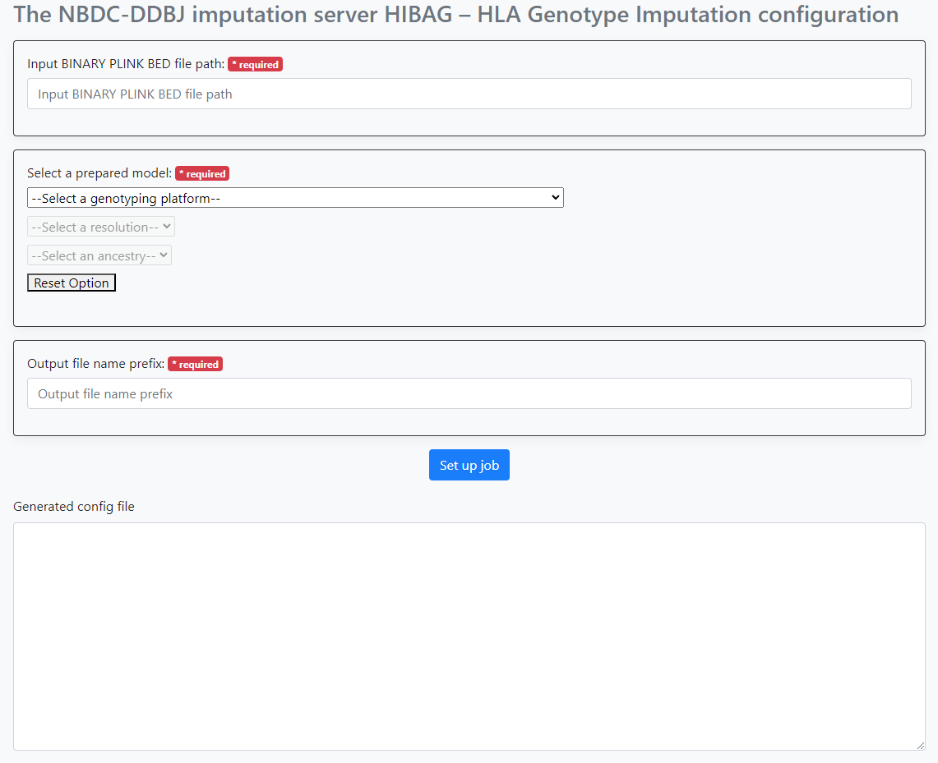
Task: Grab the textarea resize handle corner
Action: click(920, 745)
